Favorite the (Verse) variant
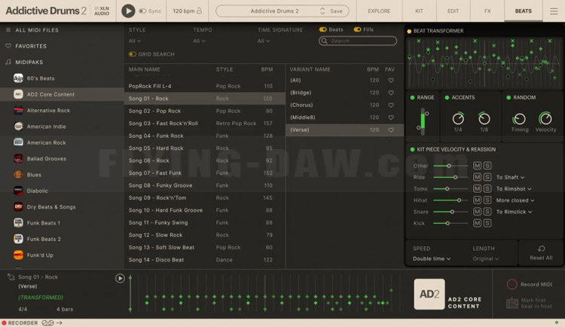Screen dimensions: 565x327 (x=391, y=130)
